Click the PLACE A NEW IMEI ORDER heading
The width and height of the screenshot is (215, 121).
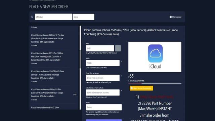coord(49,7)
